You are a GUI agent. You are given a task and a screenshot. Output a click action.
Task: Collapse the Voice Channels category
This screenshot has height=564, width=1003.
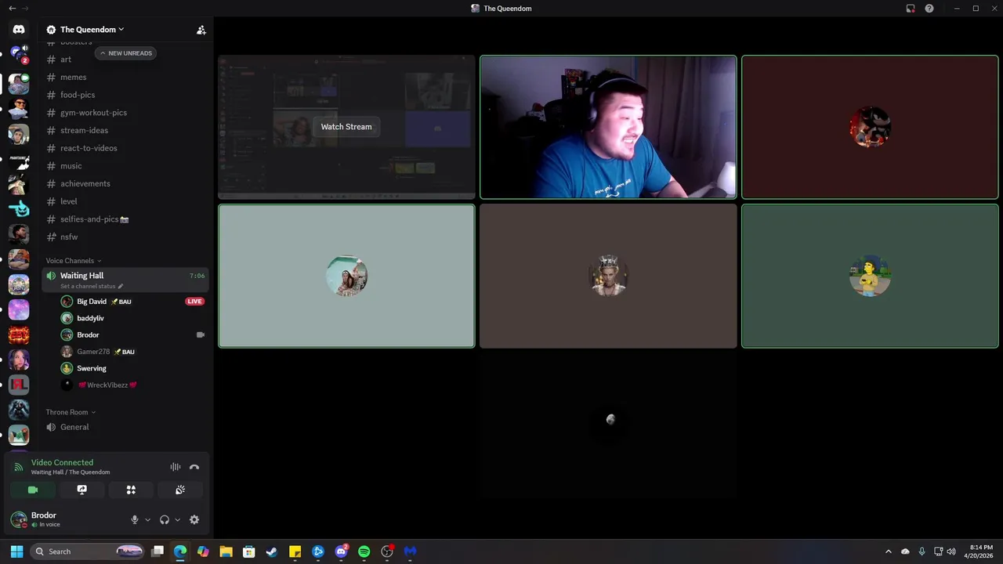click(74, 261)
